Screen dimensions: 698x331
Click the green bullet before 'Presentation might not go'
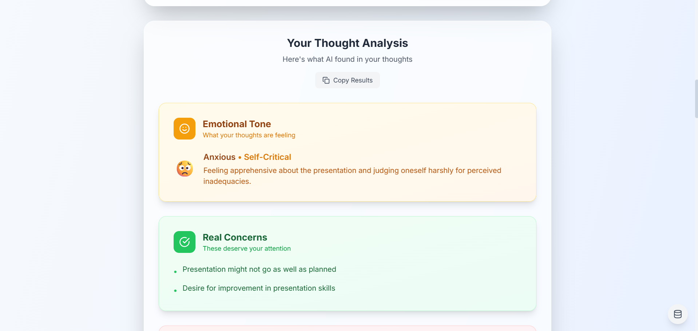click(x=175, y=272)
